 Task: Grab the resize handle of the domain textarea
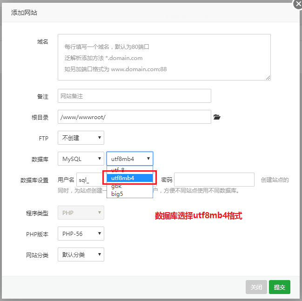(x=268, y=78)
